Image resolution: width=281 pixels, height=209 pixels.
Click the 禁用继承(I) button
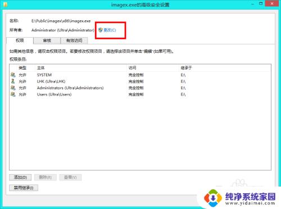click(24, 188)
